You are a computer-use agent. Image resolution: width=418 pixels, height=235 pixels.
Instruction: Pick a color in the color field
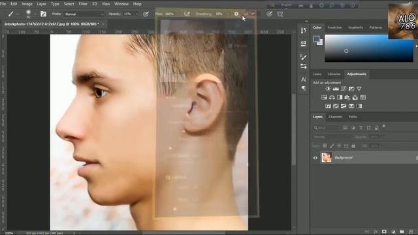pos(369,48)
